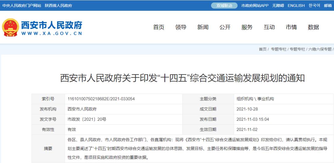Go to the 新闻 section
Viewport: 334px width, 163px height.
click(203, 27)
